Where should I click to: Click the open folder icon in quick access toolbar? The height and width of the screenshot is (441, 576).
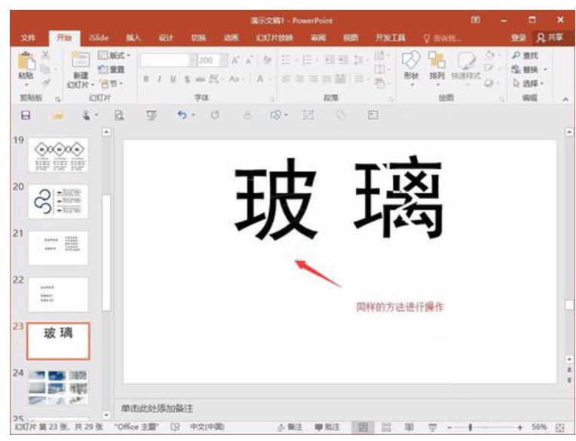(57, 115)
